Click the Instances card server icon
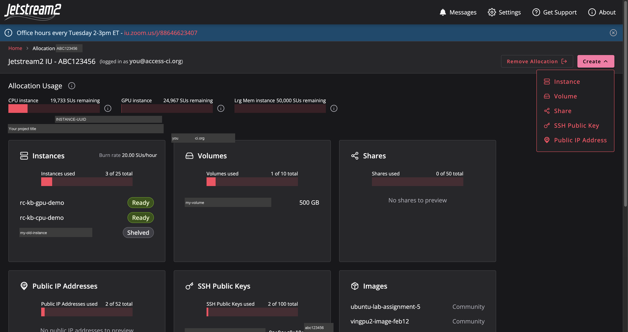The height and width of the screenshot is (332, 628). 24,156
